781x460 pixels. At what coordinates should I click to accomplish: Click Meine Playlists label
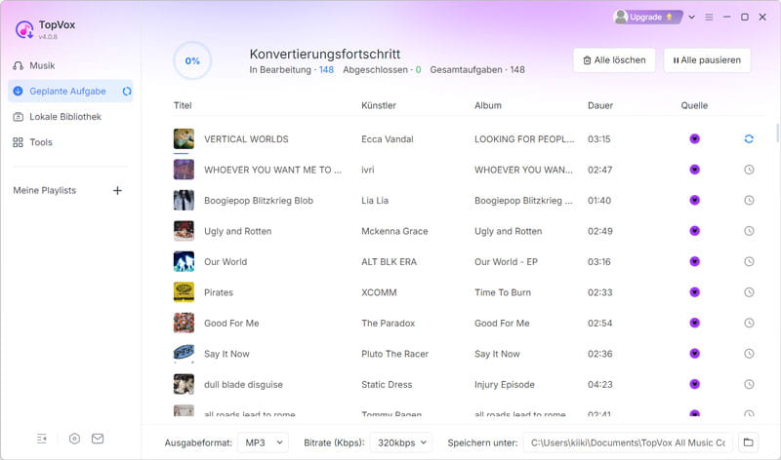click(x=44, y=190)
